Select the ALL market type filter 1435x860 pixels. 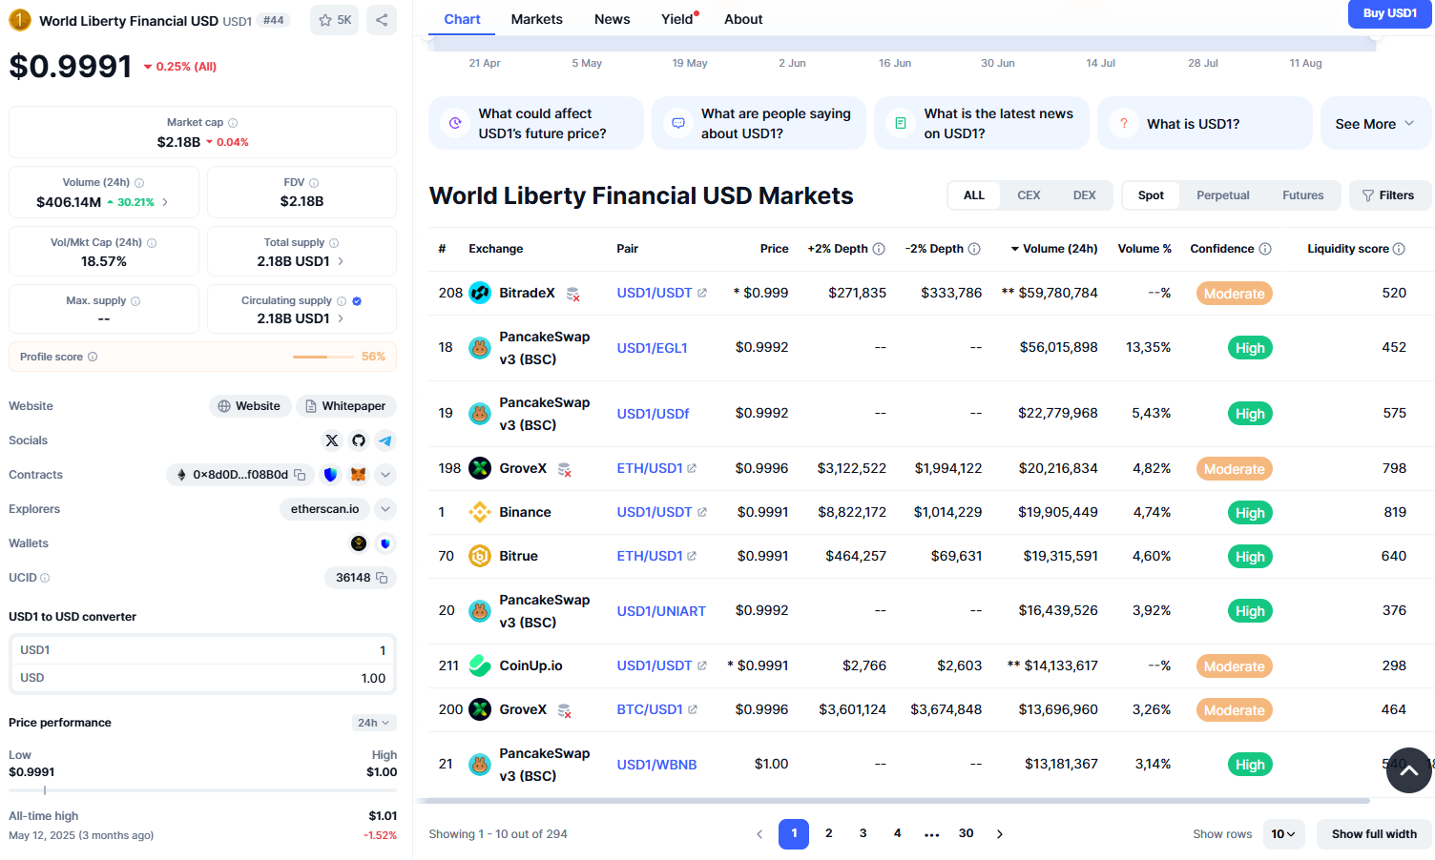[973, 195]
